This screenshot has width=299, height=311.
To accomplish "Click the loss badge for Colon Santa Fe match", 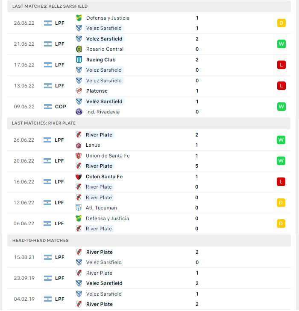I will (281, 182).
